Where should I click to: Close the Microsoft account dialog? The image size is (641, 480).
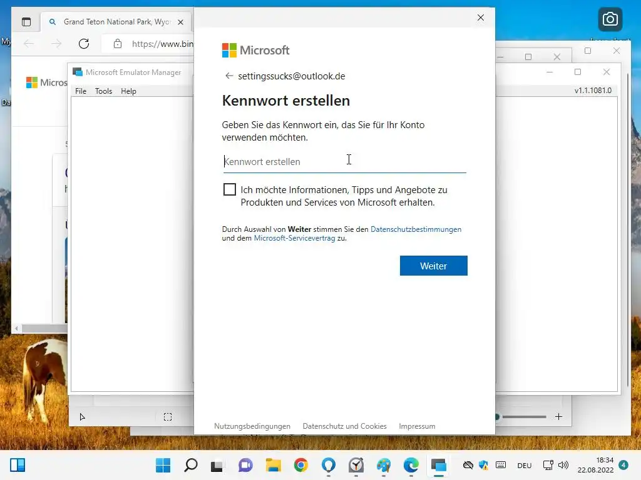coord(481,17)
